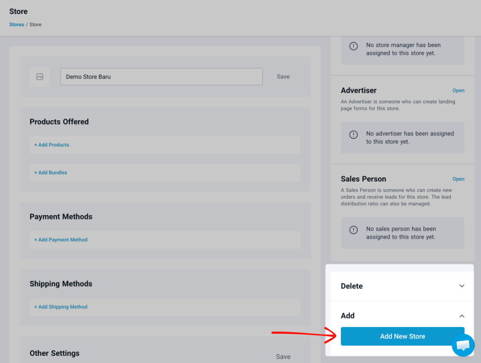The width and height of the screenshot is (481, 363).
Task: Open the Sales Person panel
Action: [458, 179]
